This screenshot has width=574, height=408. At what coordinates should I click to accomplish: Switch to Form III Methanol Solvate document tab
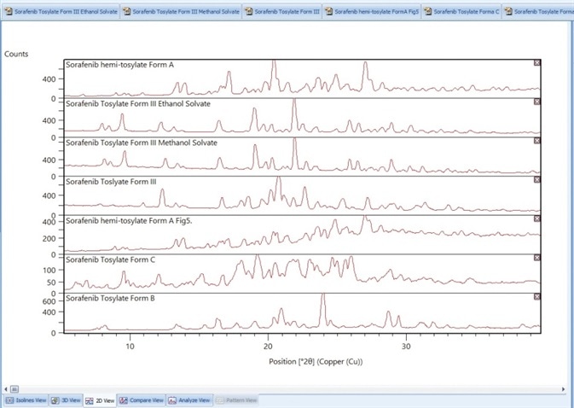point(180,12)
